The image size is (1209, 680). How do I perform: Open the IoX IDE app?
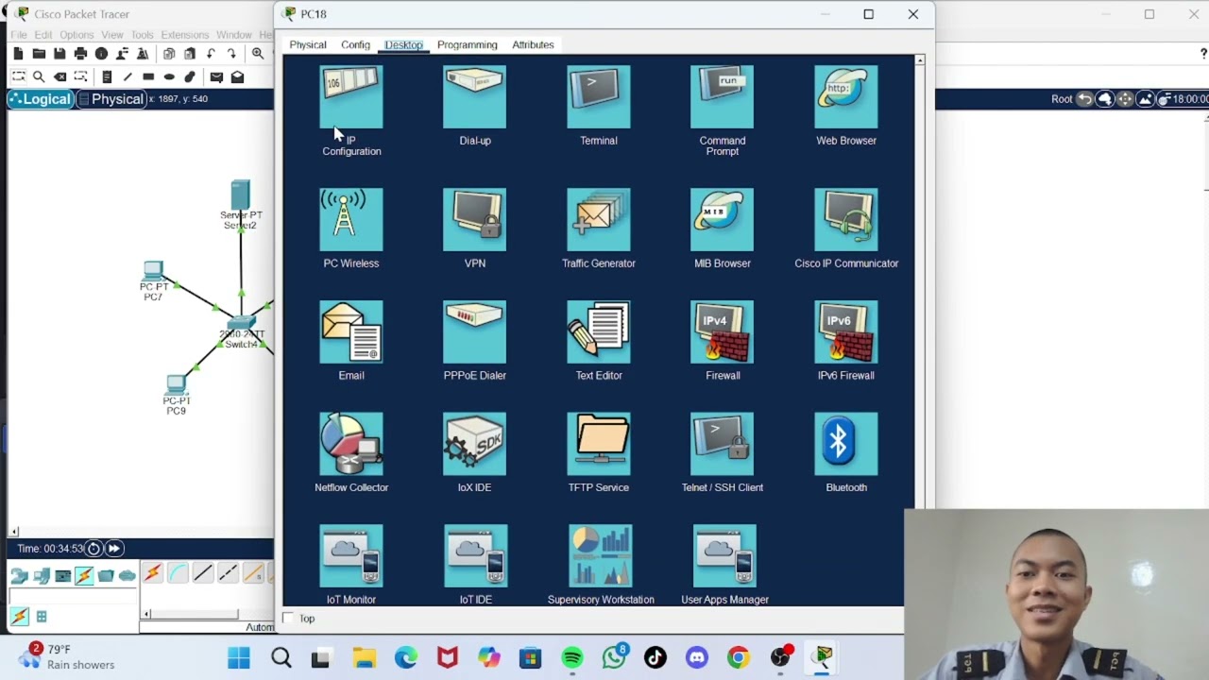pos(474,443)
